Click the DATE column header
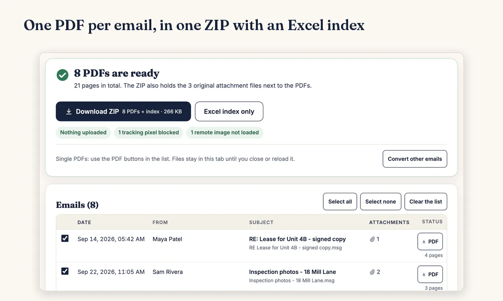Viewport: 503px width, 301px height. pyautogui.click(x=84, y=222)
